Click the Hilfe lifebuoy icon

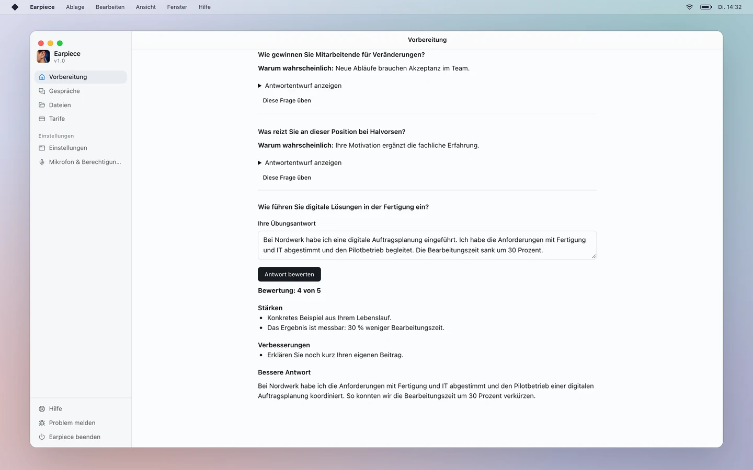click(x=42, y=409)
